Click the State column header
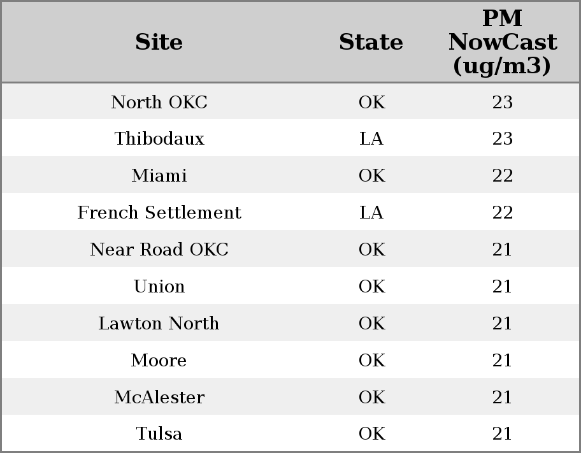The height and width of the screenshot is (453, 581). point(371,42)
